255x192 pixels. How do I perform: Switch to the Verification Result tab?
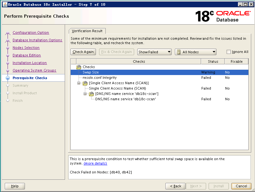click(87, 31)
